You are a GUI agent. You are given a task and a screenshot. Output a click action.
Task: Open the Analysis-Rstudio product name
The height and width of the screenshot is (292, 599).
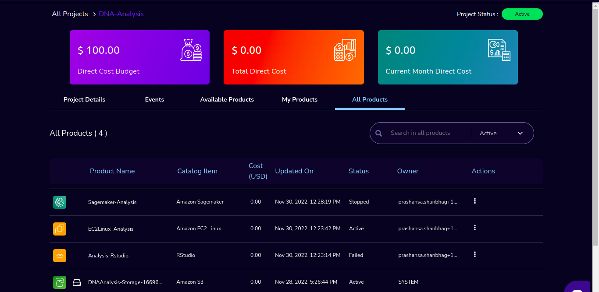(108, 256)
